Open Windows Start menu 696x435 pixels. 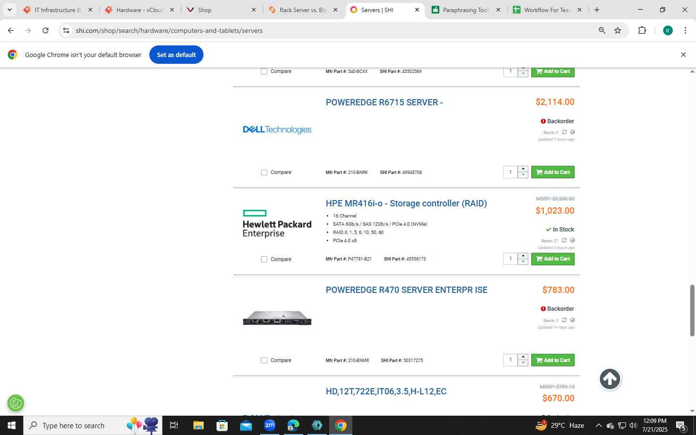coord(12,425)
